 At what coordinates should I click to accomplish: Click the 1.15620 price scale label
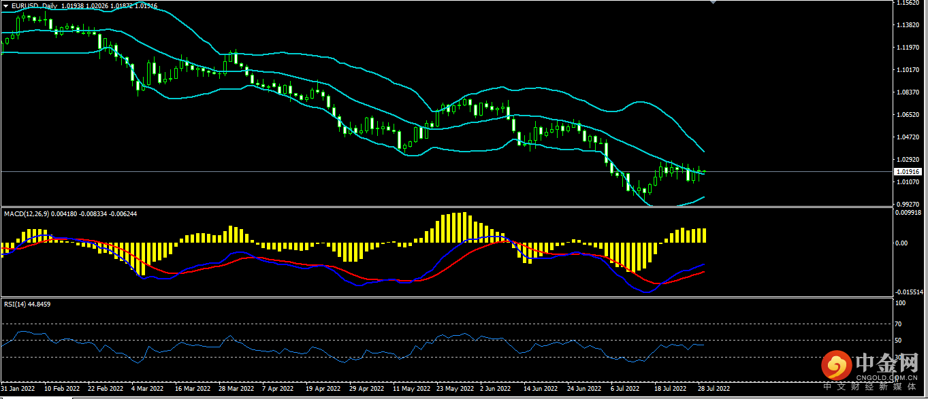910,3
